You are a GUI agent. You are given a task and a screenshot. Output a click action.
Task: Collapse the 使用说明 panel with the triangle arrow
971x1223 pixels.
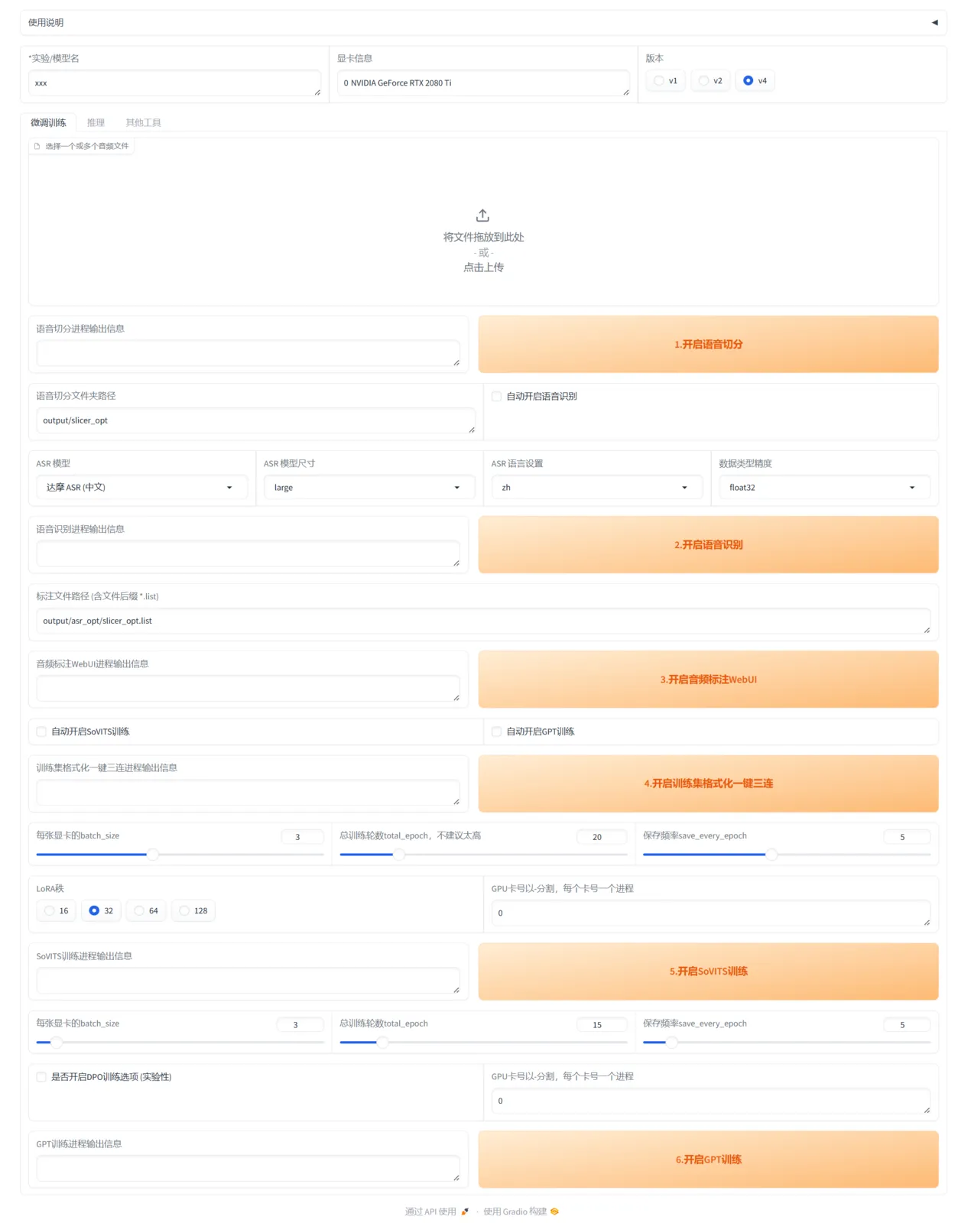(934, 22)
